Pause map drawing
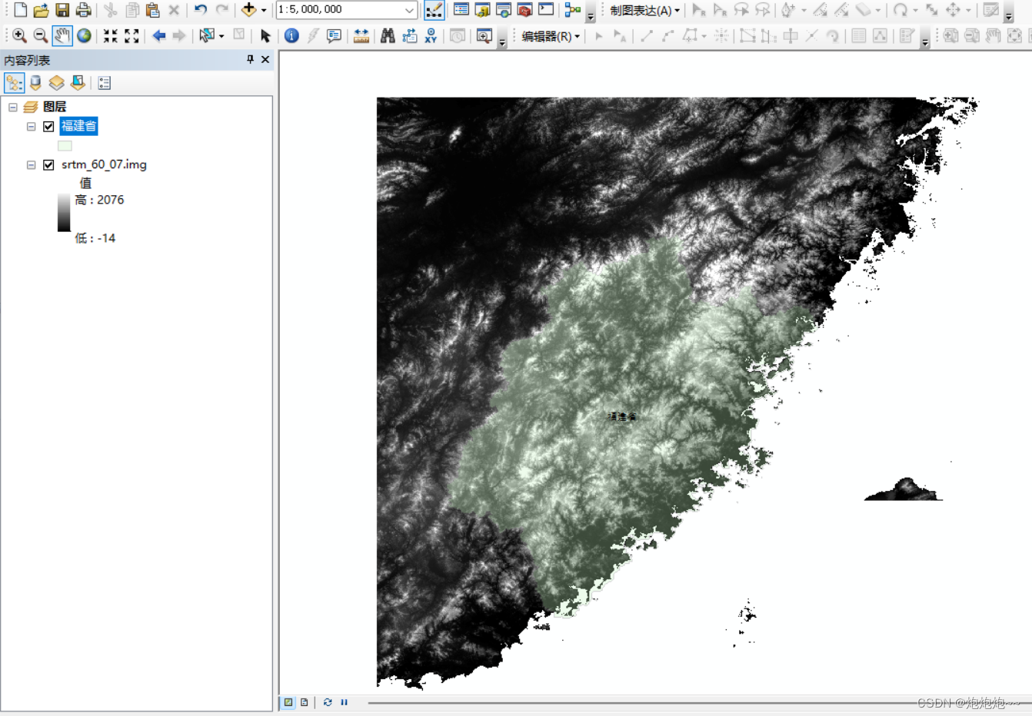Screen dimensions: 1032x716 tap(344, 702)
